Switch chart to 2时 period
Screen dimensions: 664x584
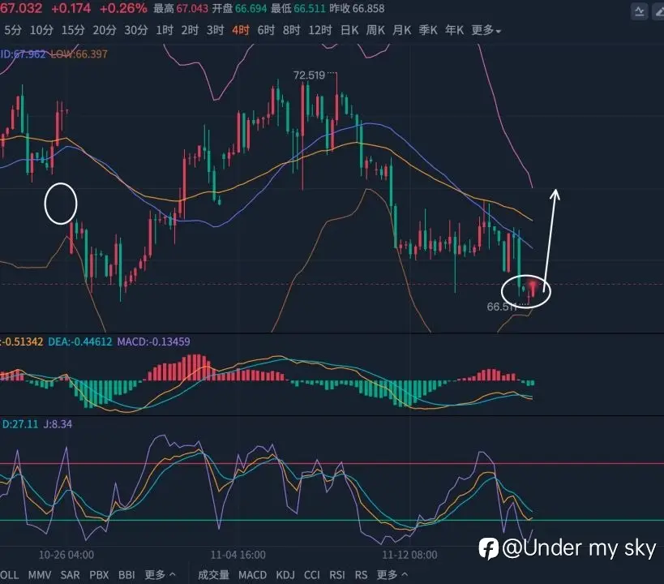point(190,30)
